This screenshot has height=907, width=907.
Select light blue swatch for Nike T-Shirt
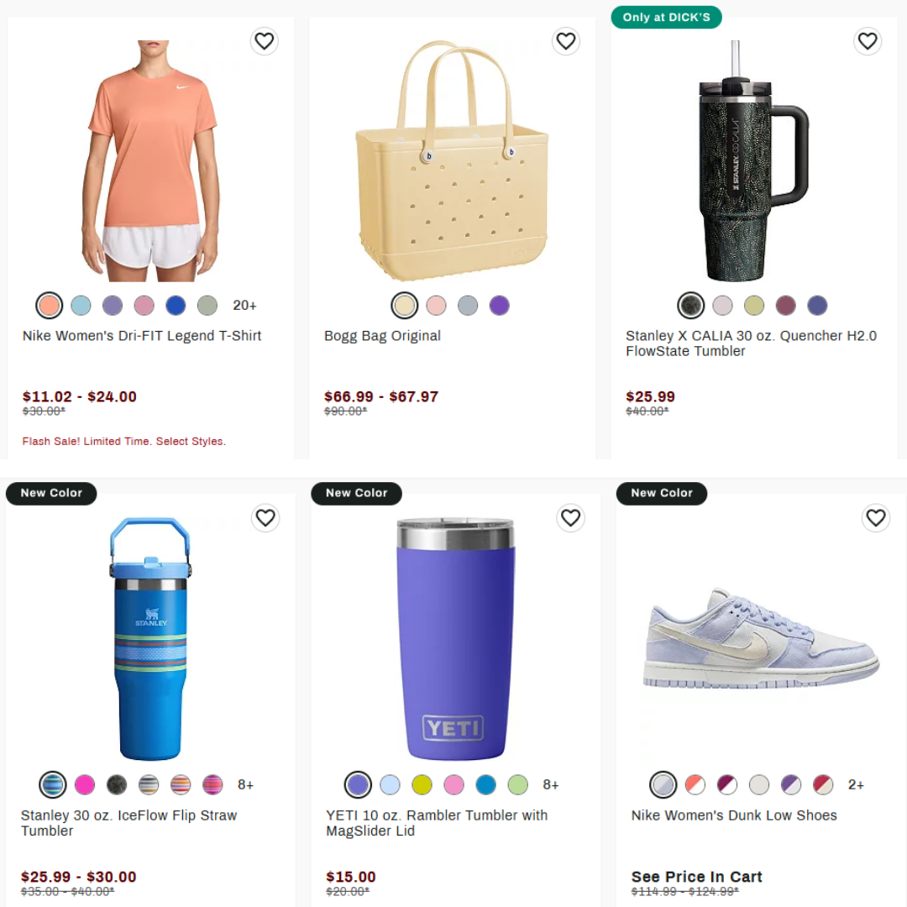pyautogui.click(x=81, y=306)
